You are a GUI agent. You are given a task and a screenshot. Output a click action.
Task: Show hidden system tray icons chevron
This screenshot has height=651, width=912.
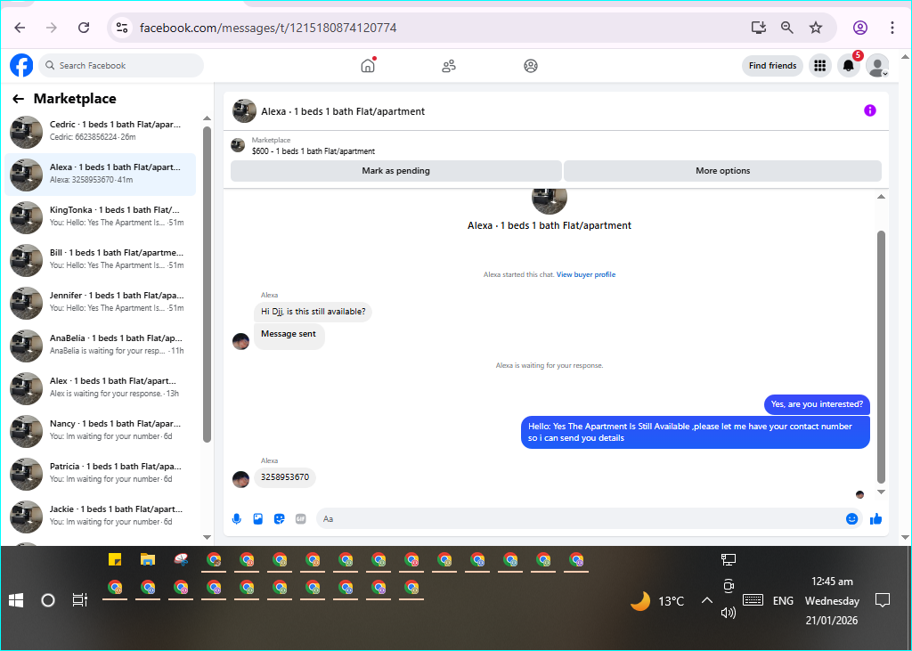click(x=706, y=600)
